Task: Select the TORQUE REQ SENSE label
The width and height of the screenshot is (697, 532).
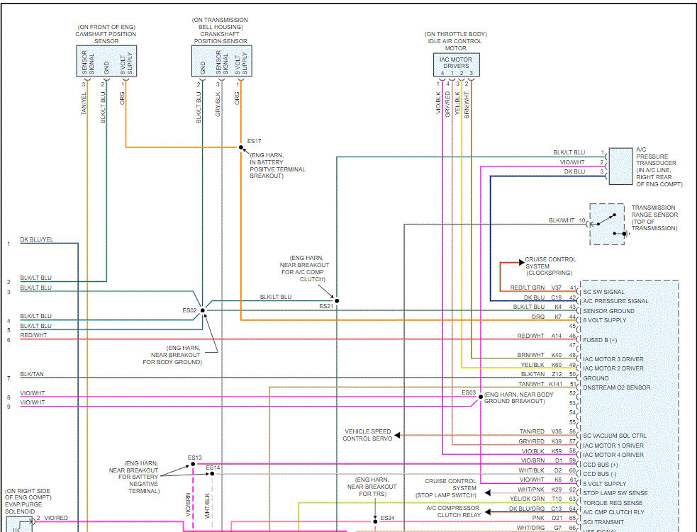Action: click(613, 503)
